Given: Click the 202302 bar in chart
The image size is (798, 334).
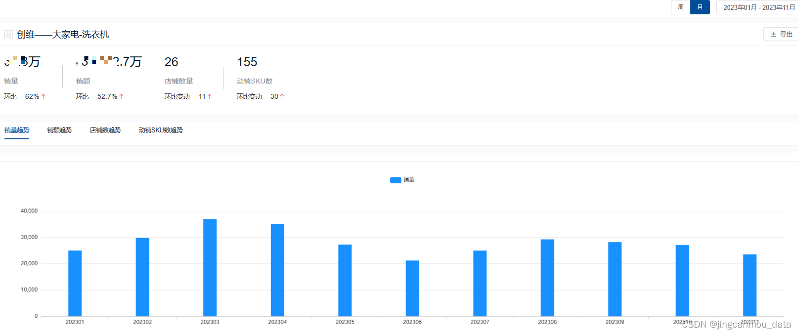Looking at the screenshot, I should 142,277.
